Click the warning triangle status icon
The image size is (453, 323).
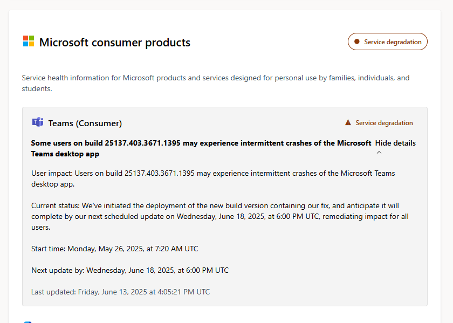tap(348, 123)
